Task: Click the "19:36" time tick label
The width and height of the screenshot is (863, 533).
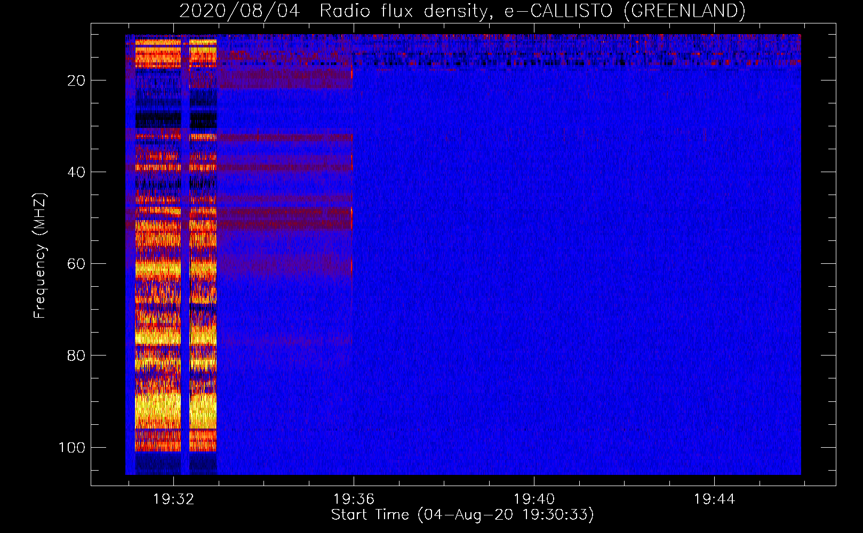Action: pos(354,499)
